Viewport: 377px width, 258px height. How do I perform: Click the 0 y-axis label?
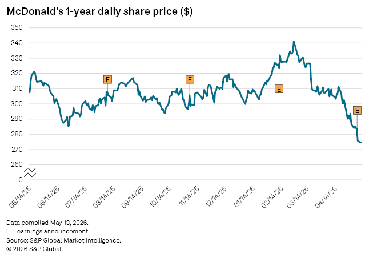pos(21,180)
